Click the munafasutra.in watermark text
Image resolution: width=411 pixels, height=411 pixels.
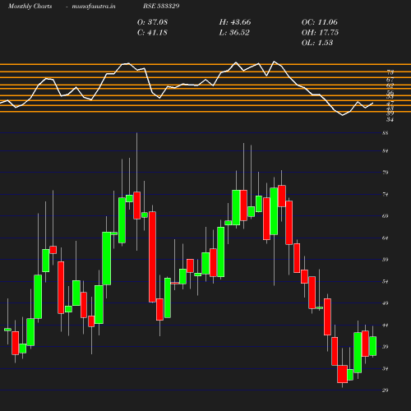click(x=94, y=6)
